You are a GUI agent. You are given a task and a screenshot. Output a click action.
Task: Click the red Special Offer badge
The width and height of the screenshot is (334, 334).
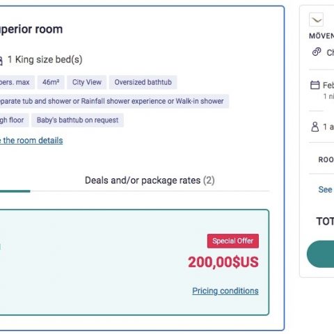(233, 241)
